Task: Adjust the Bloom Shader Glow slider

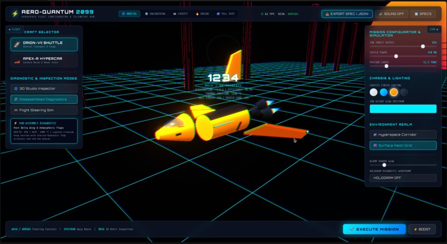Action: pyautogui.click(x=403, y=165)
